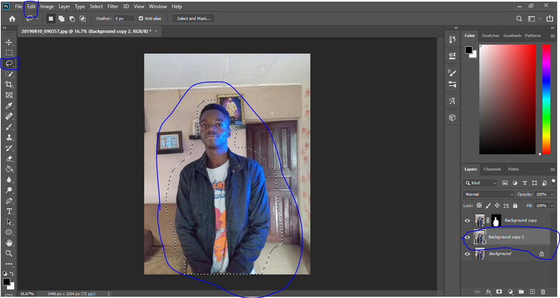Switch to the Channels tab

[x=492, y=169]
